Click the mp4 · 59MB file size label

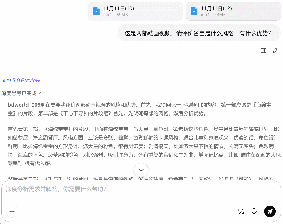115,15
